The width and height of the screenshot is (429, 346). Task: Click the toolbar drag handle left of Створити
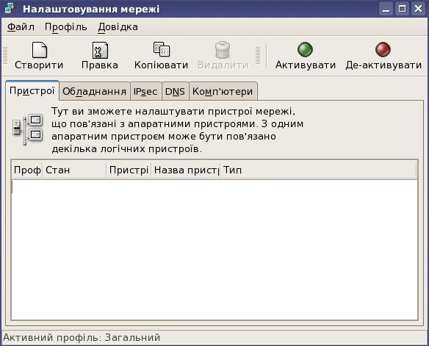pyautogui.click(x=5, y=56)
